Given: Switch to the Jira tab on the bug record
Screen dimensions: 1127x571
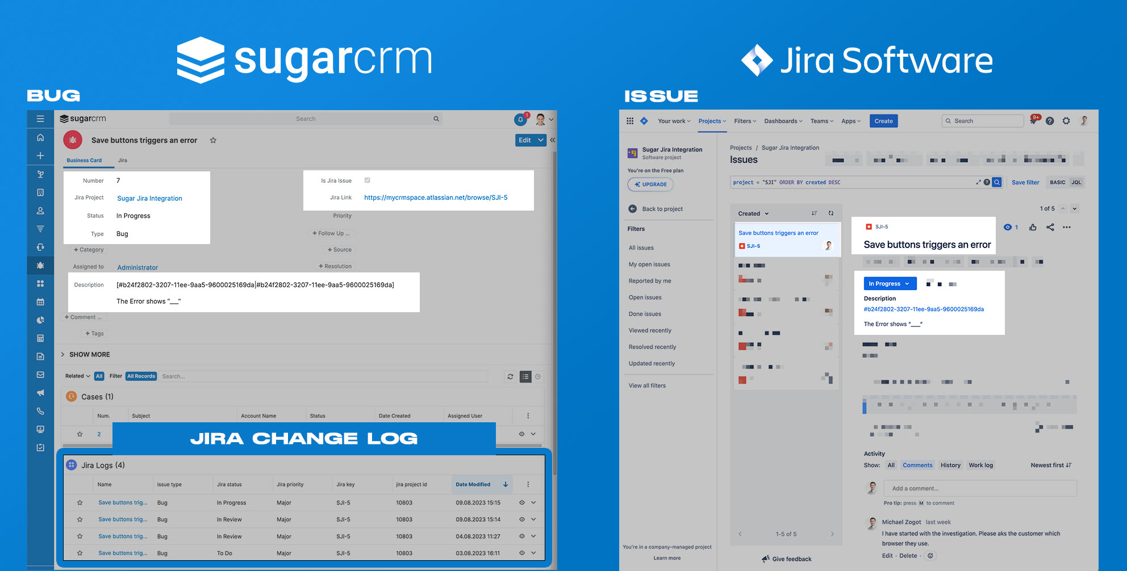Looking at the screenshot, I should pos(123,161).
